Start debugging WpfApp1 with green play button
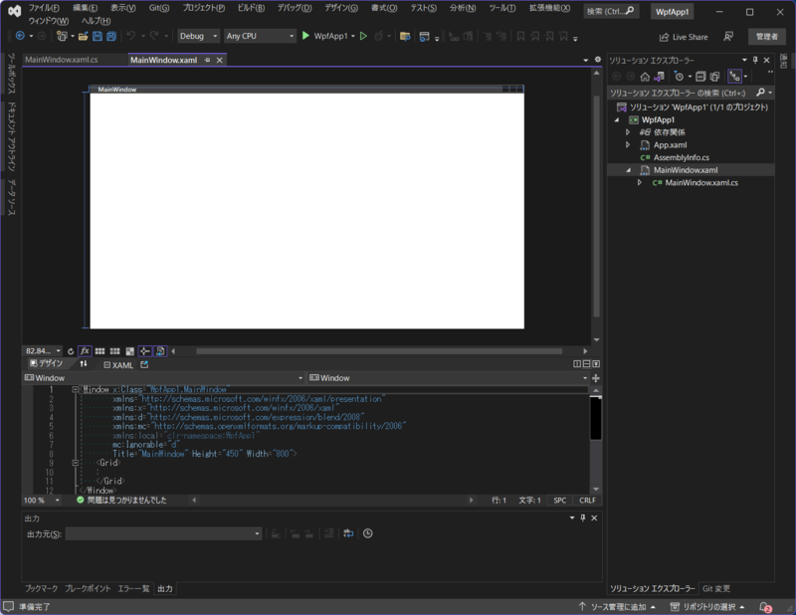796x615 pixels. pos(305,36)
